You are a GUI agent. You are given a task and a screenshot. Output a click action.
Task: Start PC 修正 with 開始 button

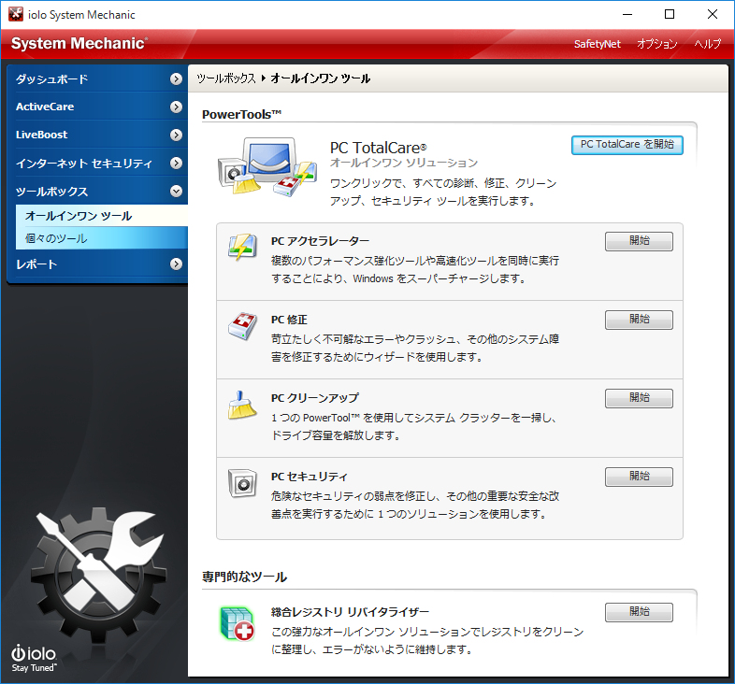point(639,320)
